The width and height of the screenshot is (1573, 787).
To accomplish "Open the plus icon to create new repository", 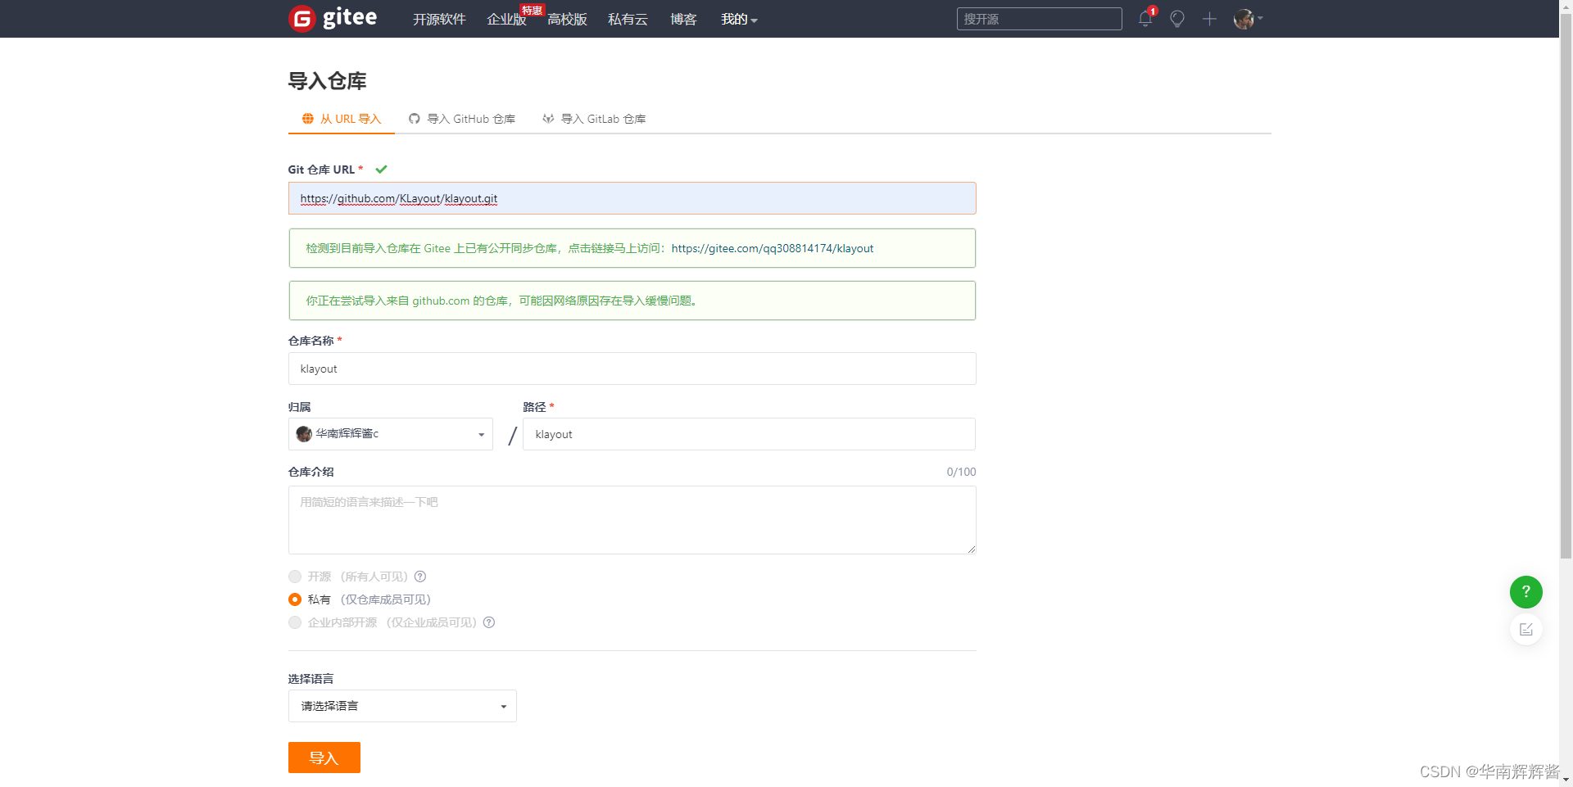I will coord(1209,19).
